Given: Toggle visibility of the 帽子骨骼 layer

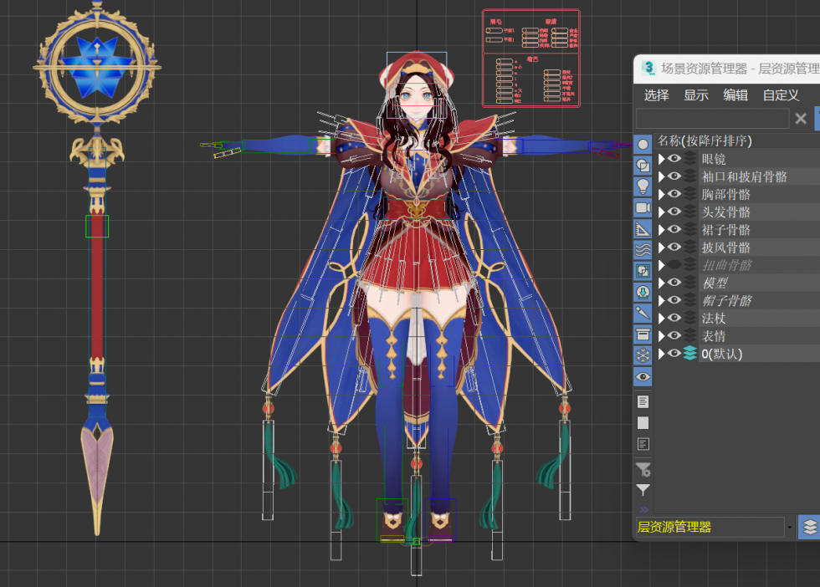Looking at the screenshot, I should tap(674, 300).
